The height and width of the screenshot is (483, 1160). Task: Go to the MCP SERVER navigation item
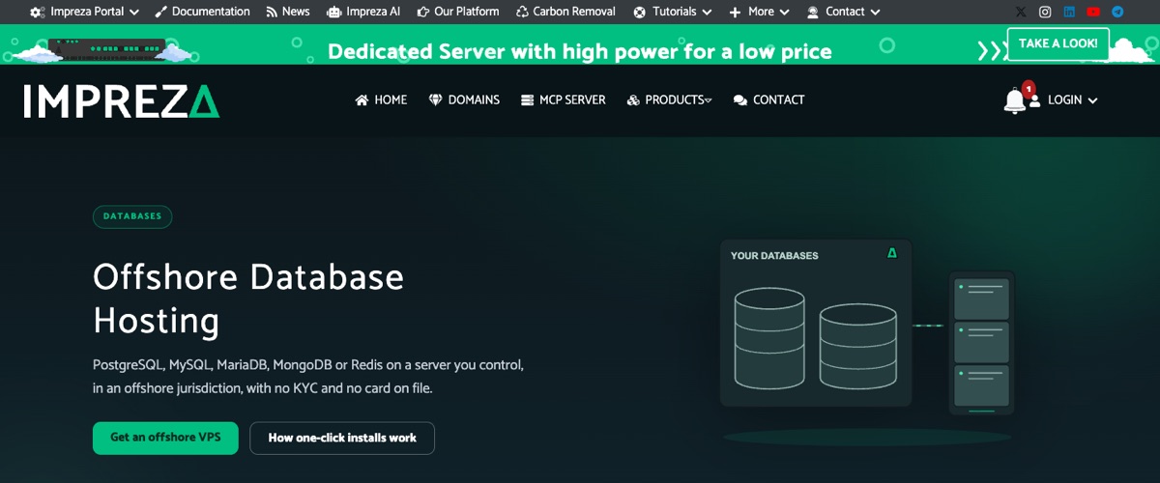[x=564, y=99]
